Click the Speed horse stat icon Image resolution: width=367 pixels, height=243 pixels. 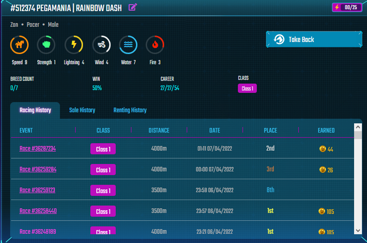tap(19, 44)
